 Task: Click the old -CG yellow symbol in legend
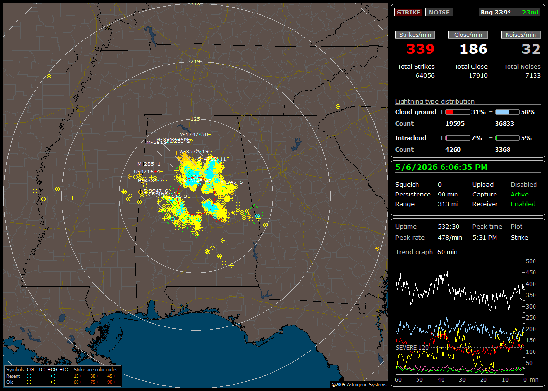pos(29,382)
